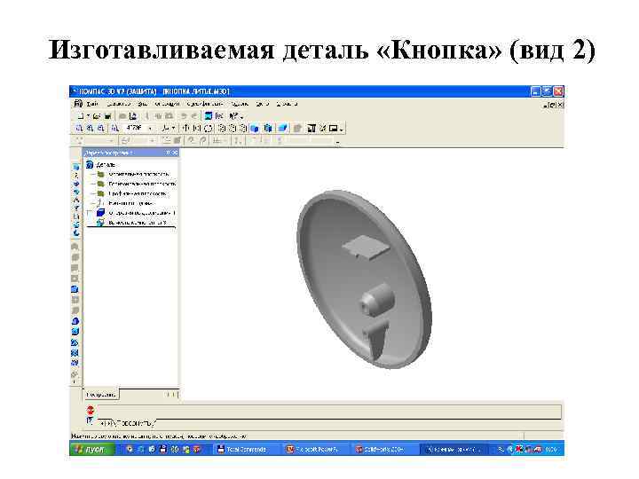
Task: Click the Print preview icon
Action: [x=133, y=116]
